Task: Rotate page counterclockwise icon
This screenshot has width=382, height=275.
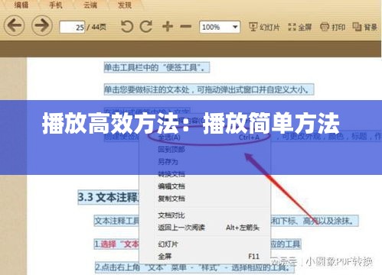Action: [127, 26]
